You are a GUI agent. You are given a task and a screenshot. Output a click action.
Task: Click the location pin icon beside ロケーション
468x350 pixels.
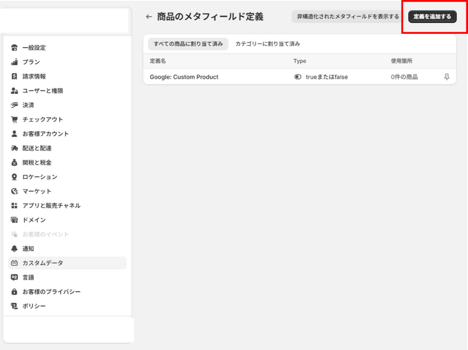click(14, 177)
